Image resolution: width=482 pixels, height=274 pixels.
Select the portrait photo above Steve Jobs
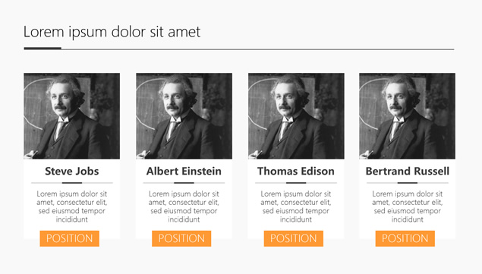pos(72,116)
